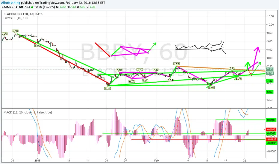This screenshot has width=279, height=164.
Task: Click the 10.00 price axis label
Action: 270,24
